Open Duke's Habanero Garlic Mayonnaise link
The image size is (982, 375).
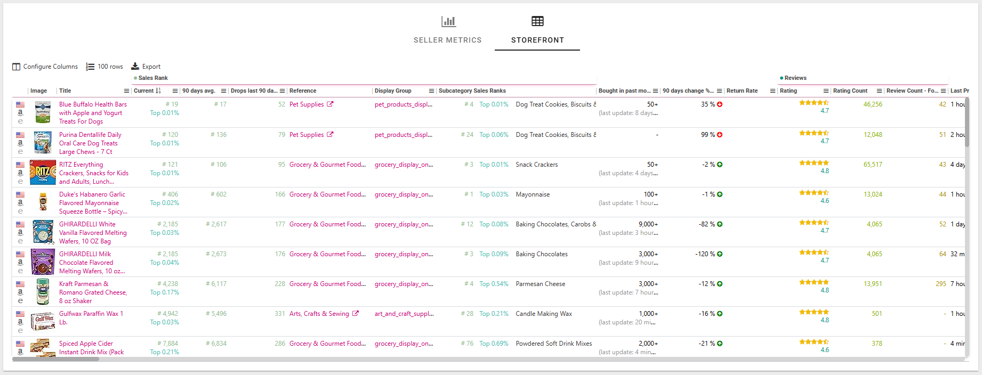coord(93,203)
